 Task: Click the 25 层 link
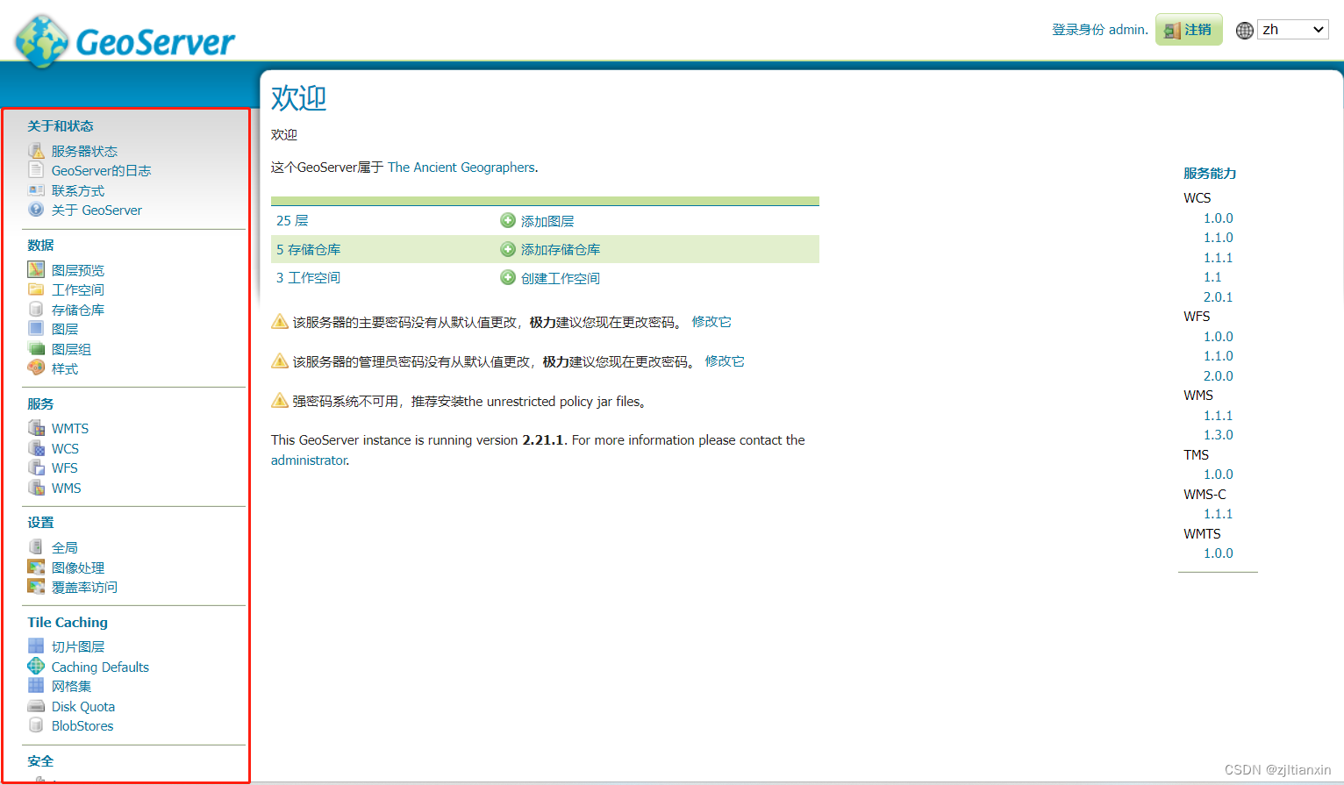point(292,220)
